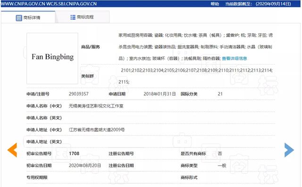Click the 申请日期 label
Screen dimensions: 302x187
click(x=117, y=94)
